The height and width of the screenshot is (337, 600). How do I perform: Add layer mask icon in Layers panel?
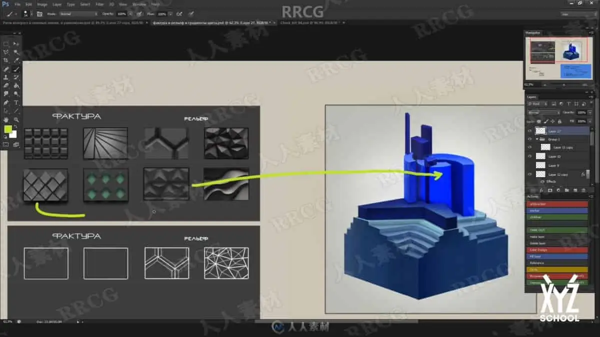click(550, 190)
